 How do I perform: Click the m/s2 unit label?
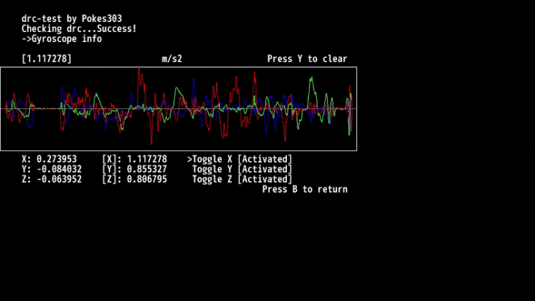click(x=172, y=59)
